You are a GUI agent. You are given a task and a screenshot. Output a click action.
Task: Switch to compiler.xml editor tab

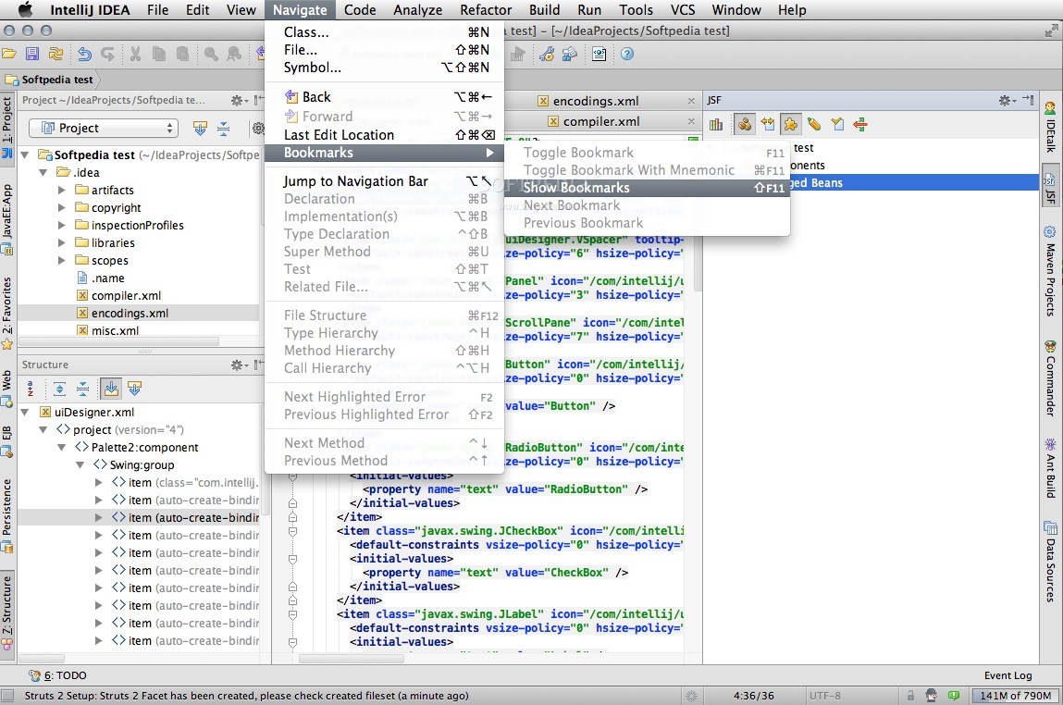click(601, 121)
